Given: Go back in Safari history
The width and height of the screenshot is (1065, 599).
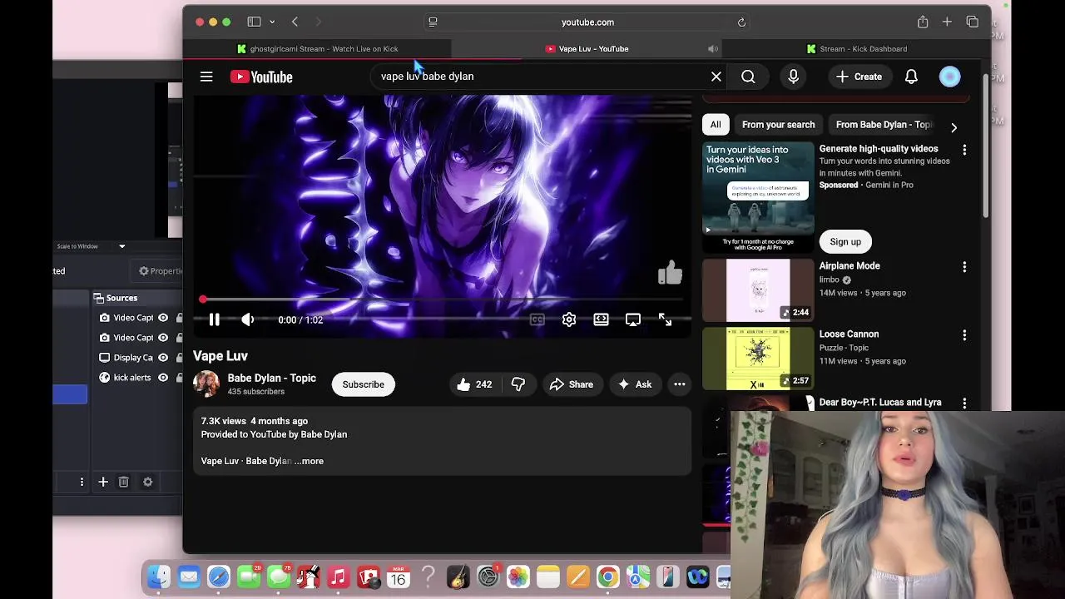Looking at the screenshot, I should (295, 22).
